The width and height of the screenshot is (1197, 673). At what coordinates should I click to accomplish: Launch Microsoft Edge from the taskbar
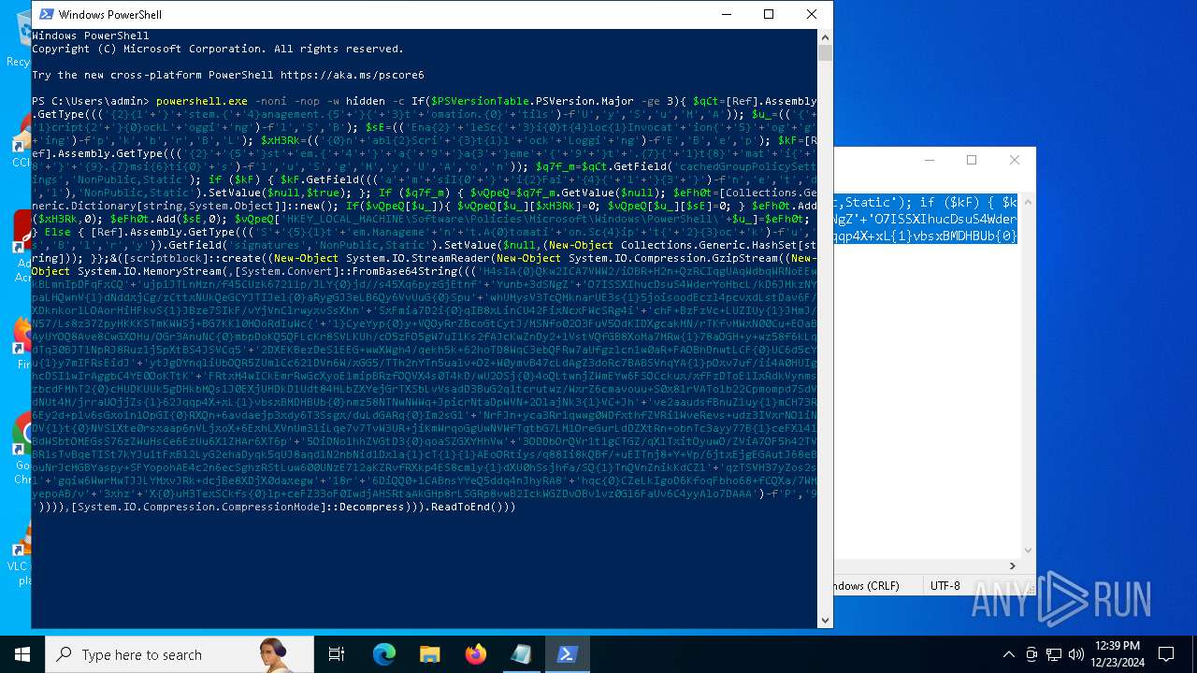(x=384, y=654)
